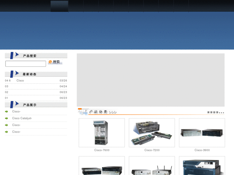Click the orange magnifier search icon
The height and width of the screenshot is (175, 234).
pos(50,62)
